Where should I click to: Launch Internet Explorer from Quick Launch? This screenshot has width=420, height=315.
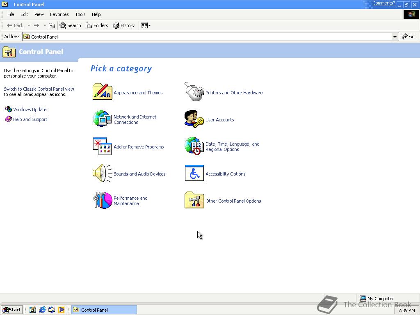click(x=42, y=310)
